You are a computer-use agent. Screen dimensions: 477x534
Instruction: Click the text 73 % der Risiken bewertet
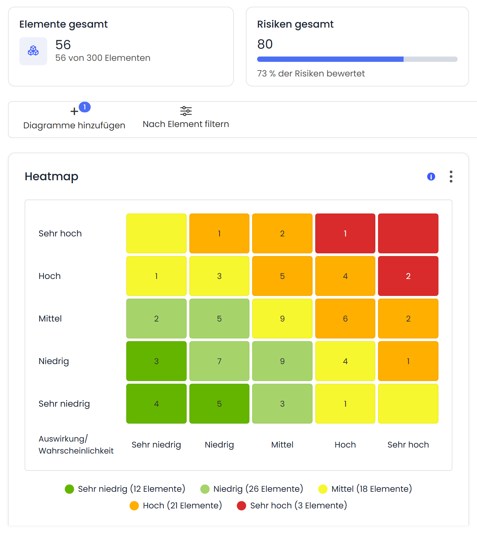tap(311, 73)
